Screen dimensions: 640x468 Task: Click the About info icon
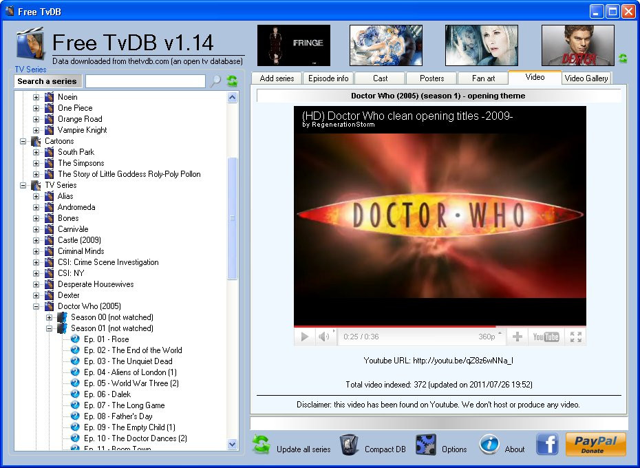(489, 444)
